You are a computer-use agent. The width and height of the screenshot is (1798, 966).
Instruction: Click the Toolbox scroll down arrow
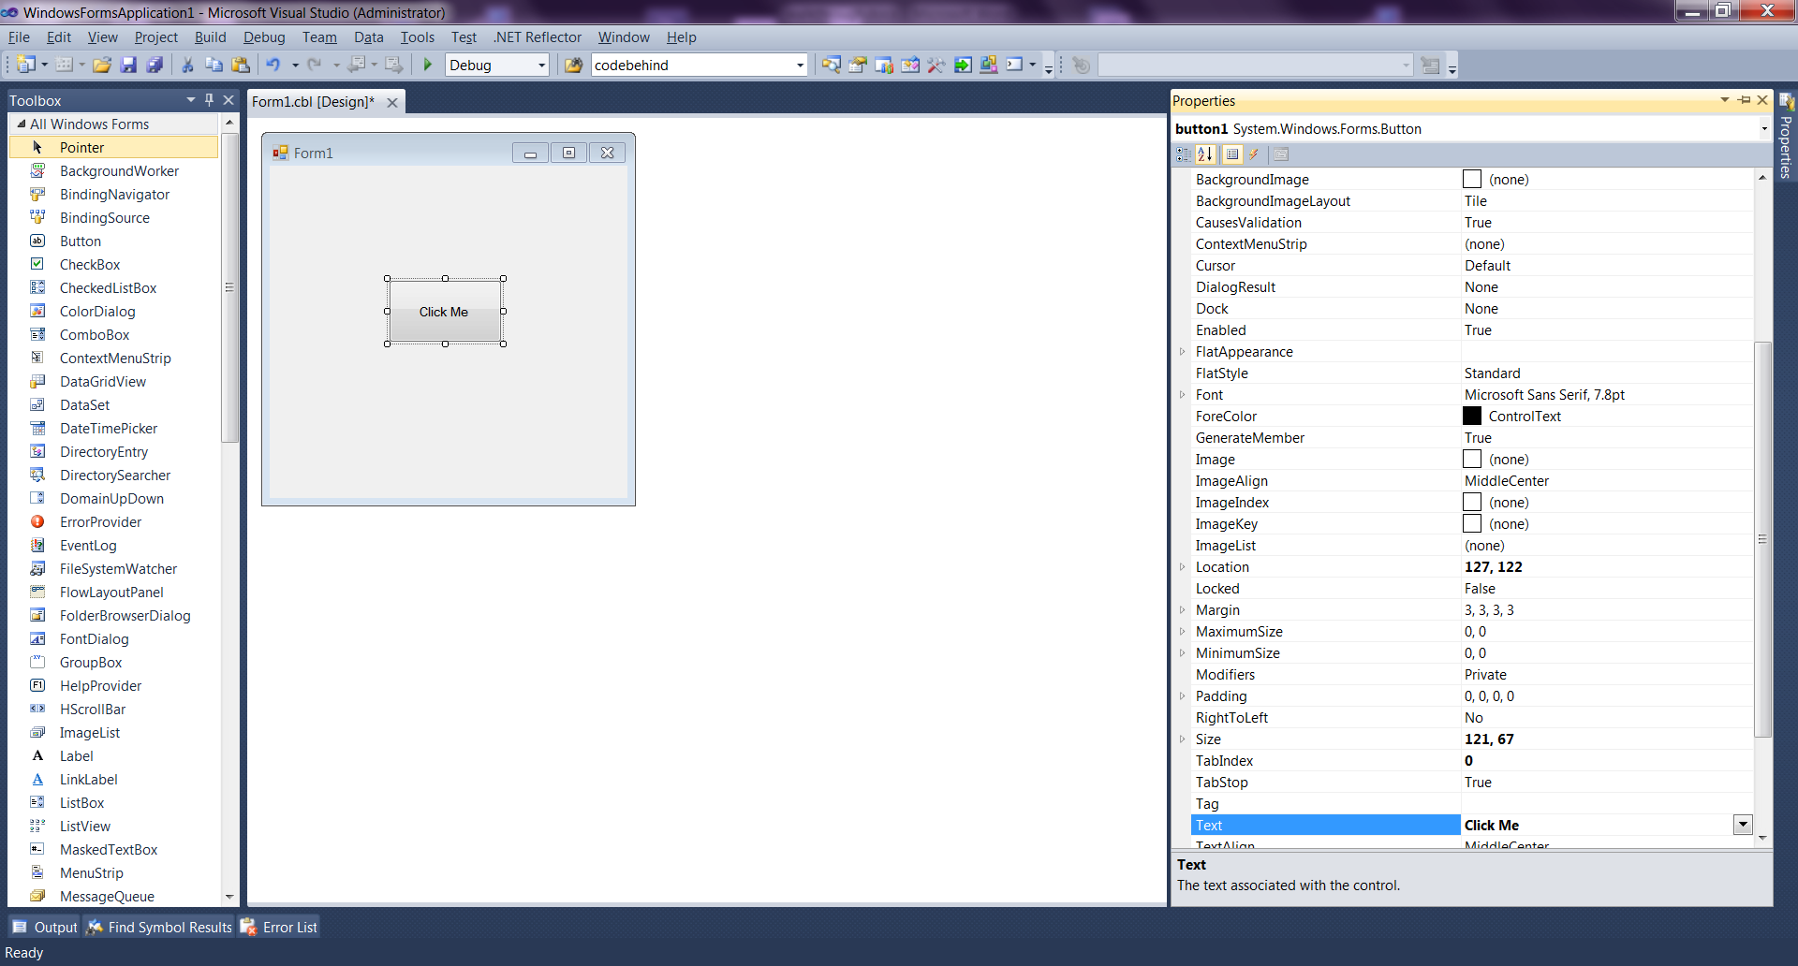(x=229, y=897)
